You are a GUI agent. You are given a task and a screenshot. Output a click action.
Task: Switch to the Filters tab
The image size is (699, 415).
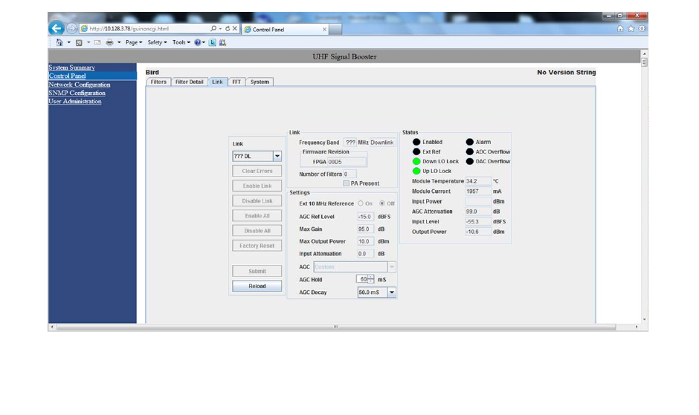point(158,82)
